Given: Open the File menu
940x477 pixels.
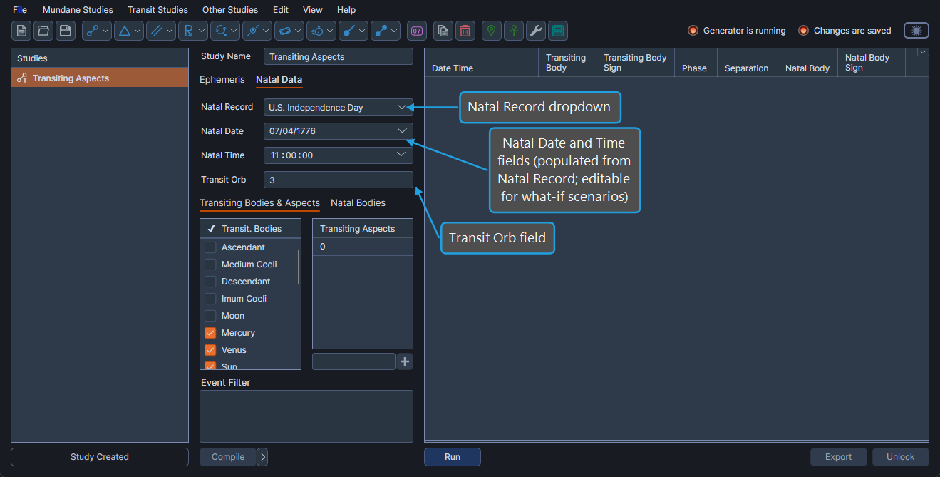Looking at the screenshot, I should (x=20, y=10).
